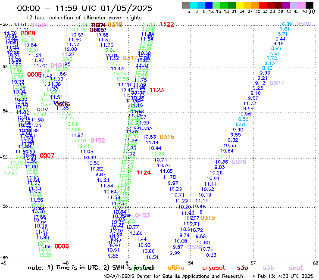Click the '00:00 – 11:59 UTC 01/05/2025' title
The width and height of the screenshot is (319, 280).
point(84,9)
